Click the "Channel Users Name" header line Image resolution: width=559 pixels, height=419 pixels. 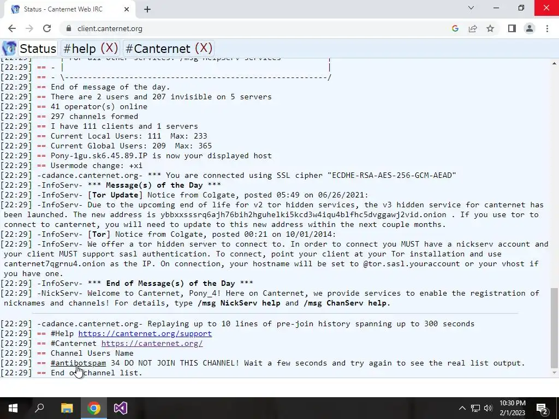point(92,353)
